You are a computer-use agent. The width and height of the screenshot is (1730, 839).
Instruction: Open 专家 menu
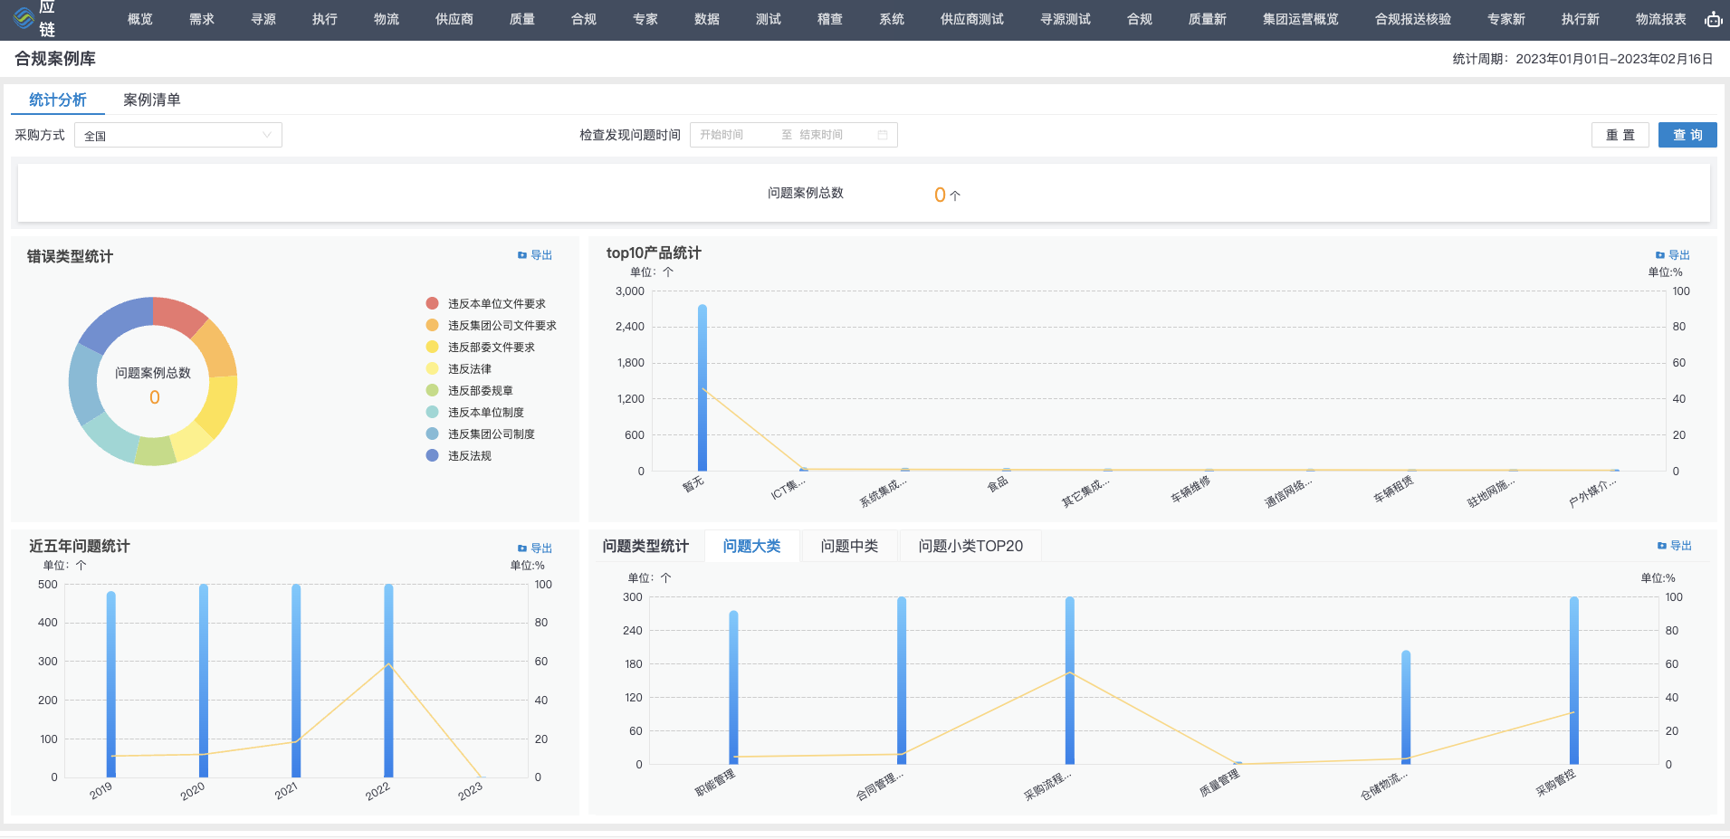click(x=645, y=19)
